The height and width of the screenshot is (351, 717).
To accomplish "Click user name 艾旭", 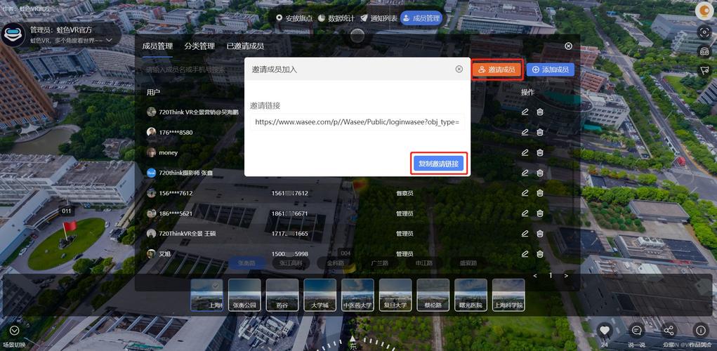I will [x=164, y=253].
